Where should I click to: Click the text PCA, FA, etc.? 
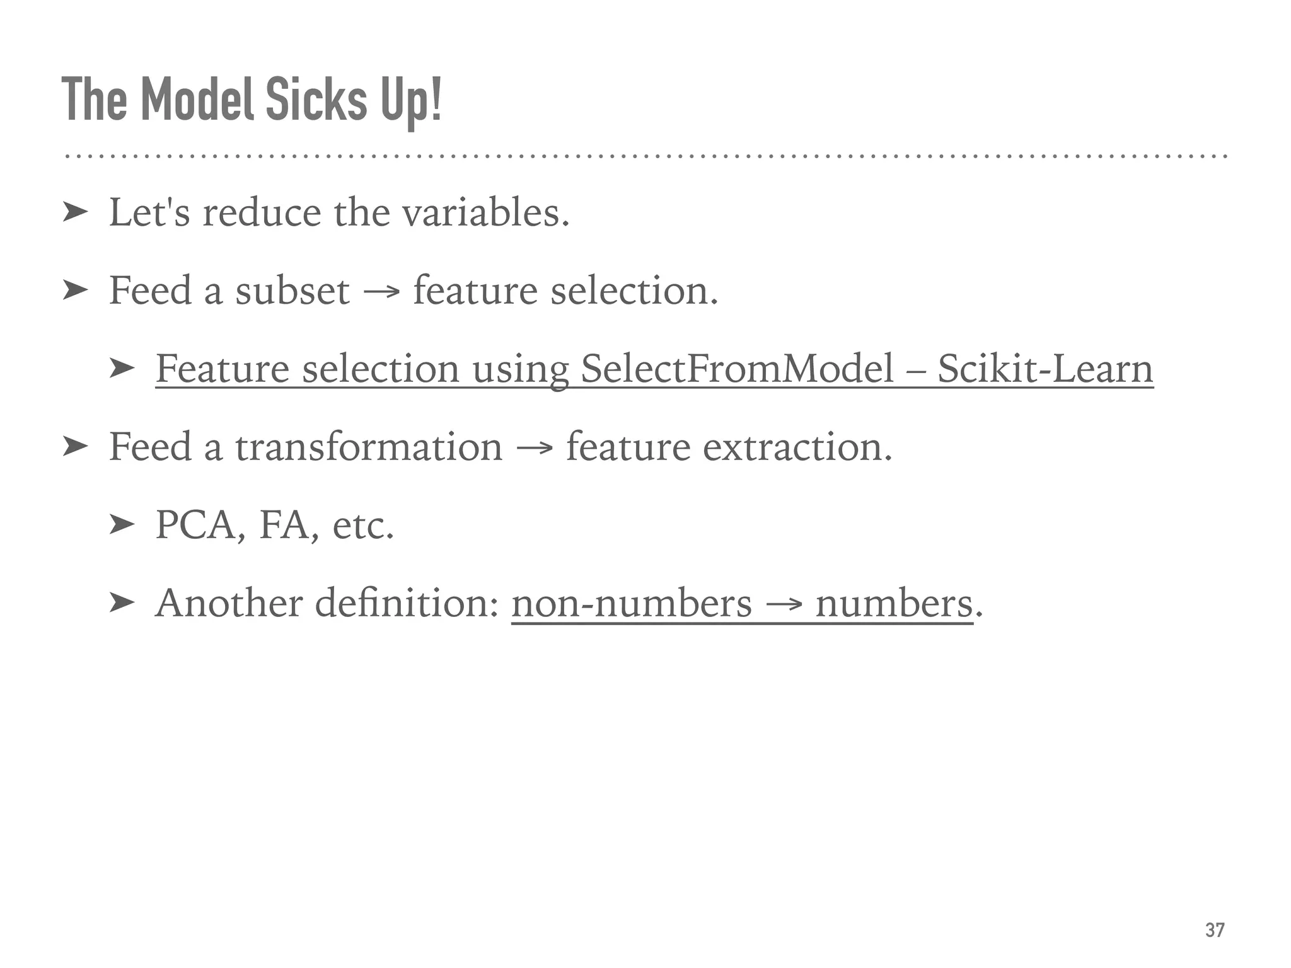275,525
